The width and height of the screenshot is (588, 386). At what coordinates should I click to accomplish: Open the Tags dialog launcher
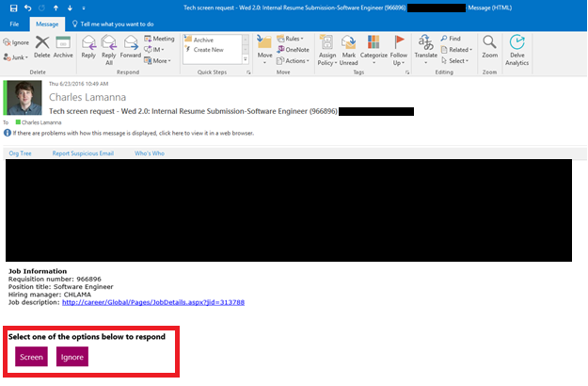click(407, 72)
